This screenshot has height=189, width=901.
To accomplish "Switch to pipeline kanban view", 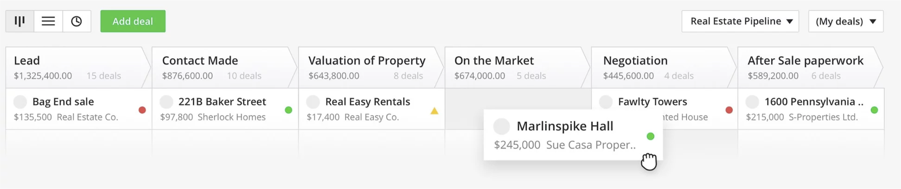I will point(19,21).
